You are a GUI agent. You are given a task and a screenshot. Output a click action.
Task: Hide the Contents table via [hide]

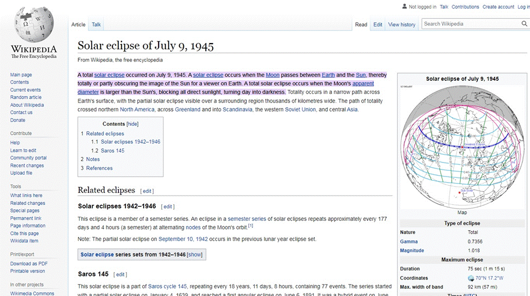tap(132, 124)
